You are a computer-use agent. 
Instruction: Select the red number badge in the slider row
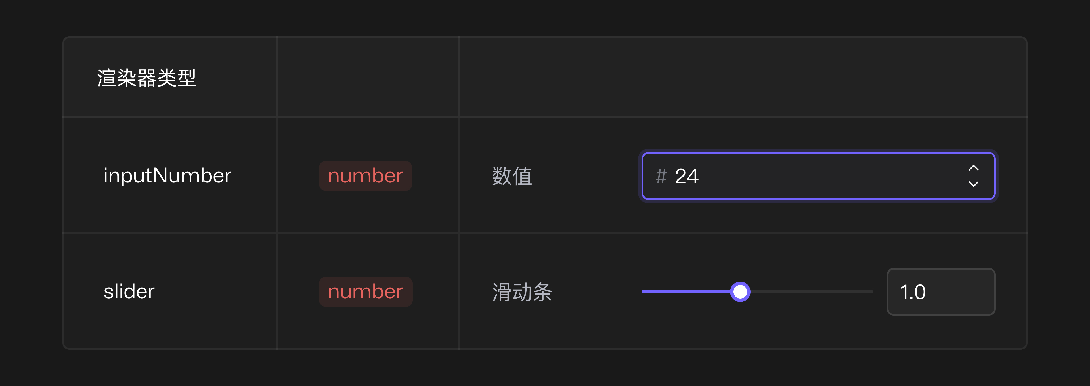tap(366, 291)
